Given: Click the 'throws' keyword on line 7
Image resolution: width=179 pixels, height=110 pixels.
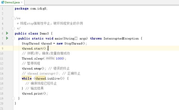Looking at the screenshot, I should [x=96, y=38].
